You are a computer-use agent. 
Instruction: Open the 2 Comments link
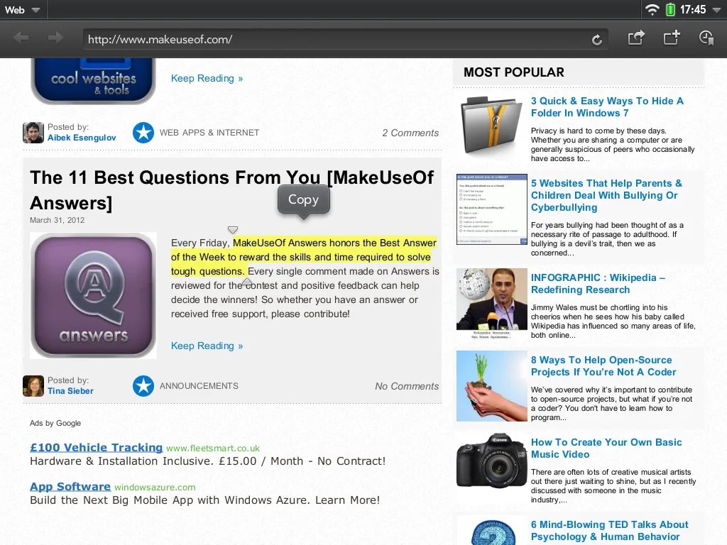[x=410, y=132]
